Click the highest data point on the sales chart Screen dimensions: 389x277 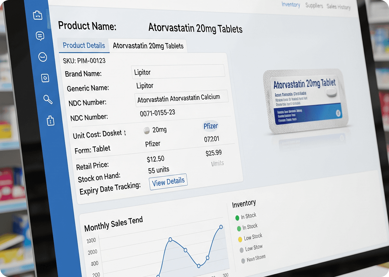(221, 227)
